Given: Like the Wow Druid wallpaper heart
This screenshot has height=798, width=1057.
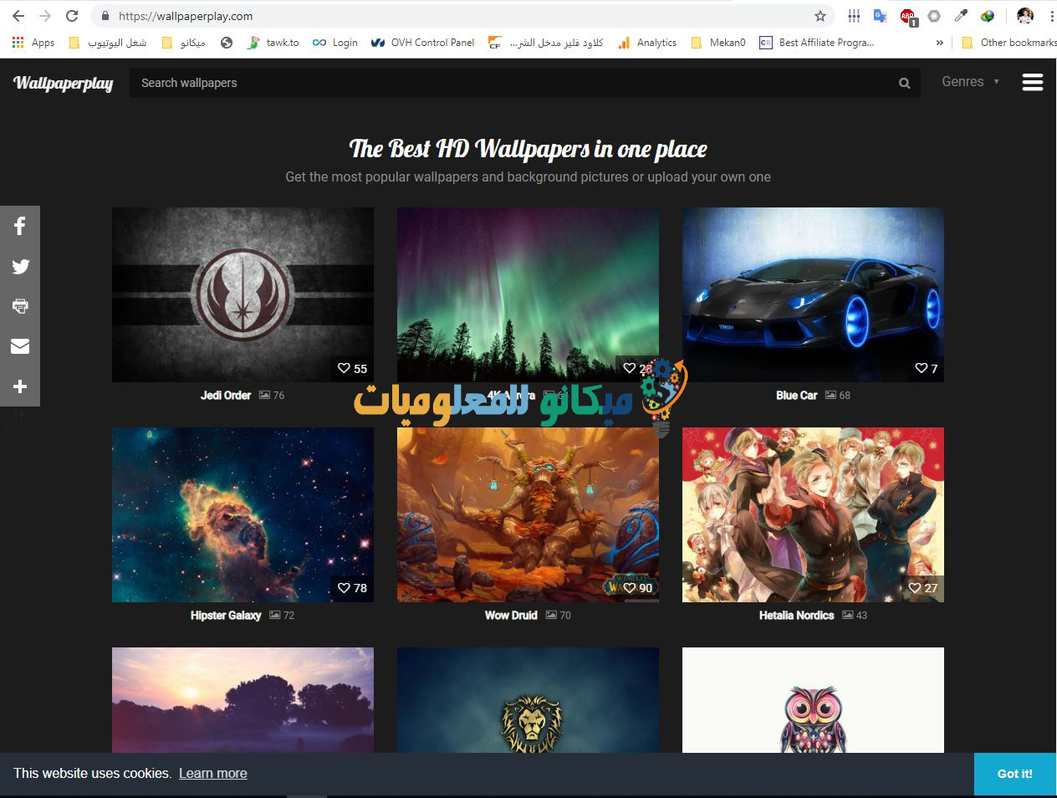Looking at the screenshot, I should [x=629, y=588].
